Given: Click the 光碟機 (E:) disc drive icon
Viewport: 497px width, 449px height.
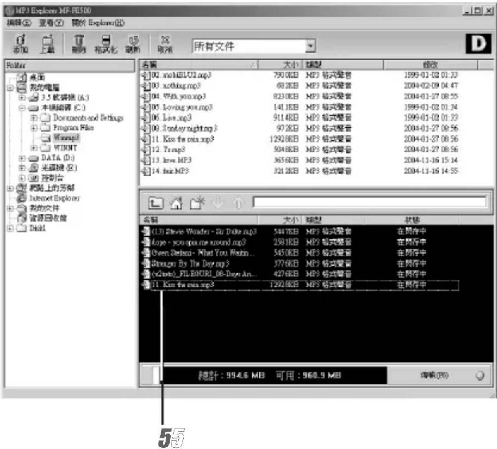Looking at the screenshot, I should pyautogui.click(x=34, y=168).
